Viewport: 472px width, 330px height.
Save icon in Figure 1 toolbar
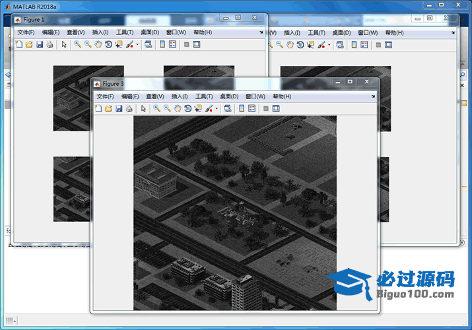40,44
